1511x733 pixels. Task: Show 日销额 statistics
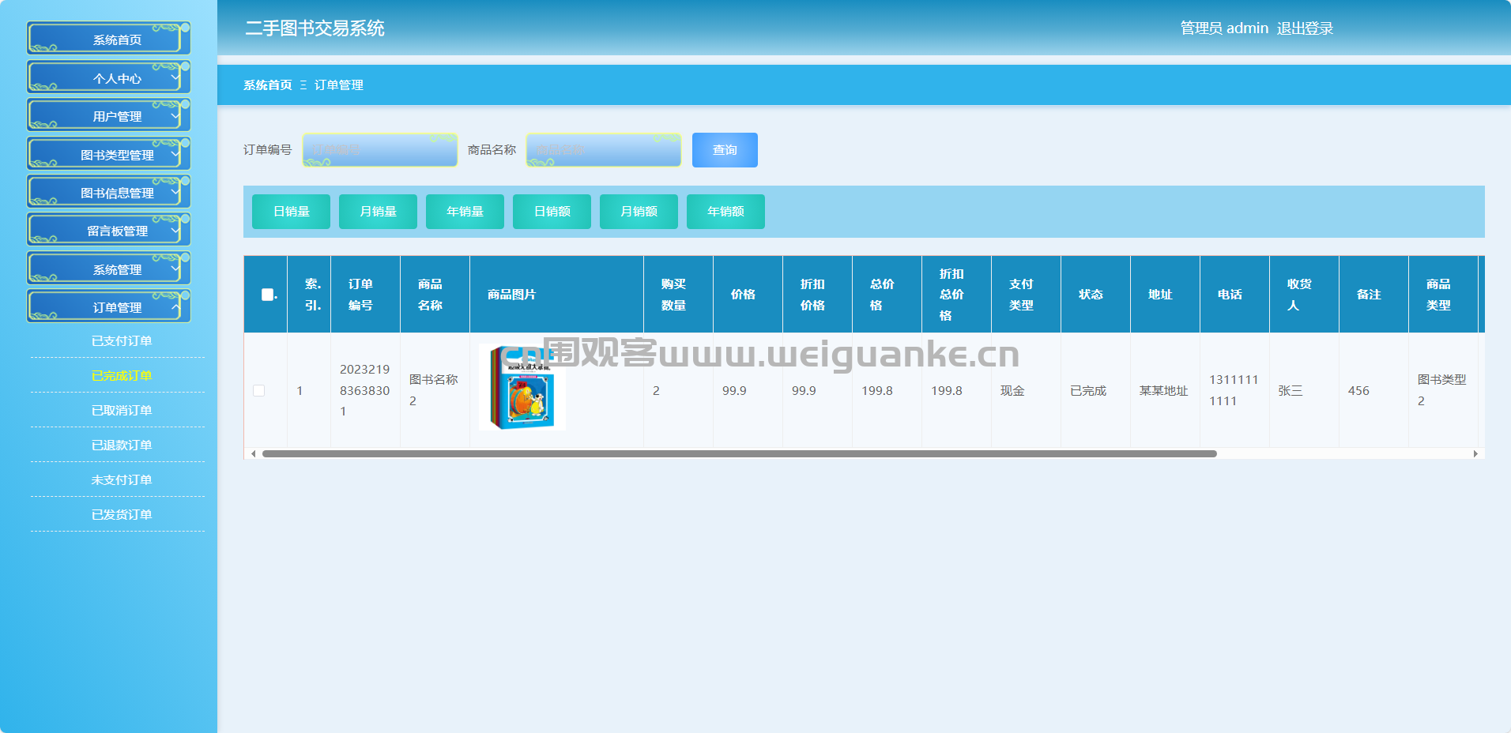[552, 212]
